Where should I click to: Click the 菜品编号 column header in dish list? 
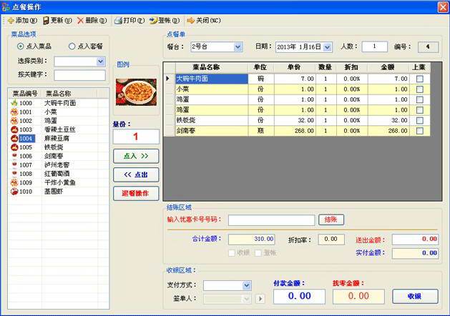point(25,94)
